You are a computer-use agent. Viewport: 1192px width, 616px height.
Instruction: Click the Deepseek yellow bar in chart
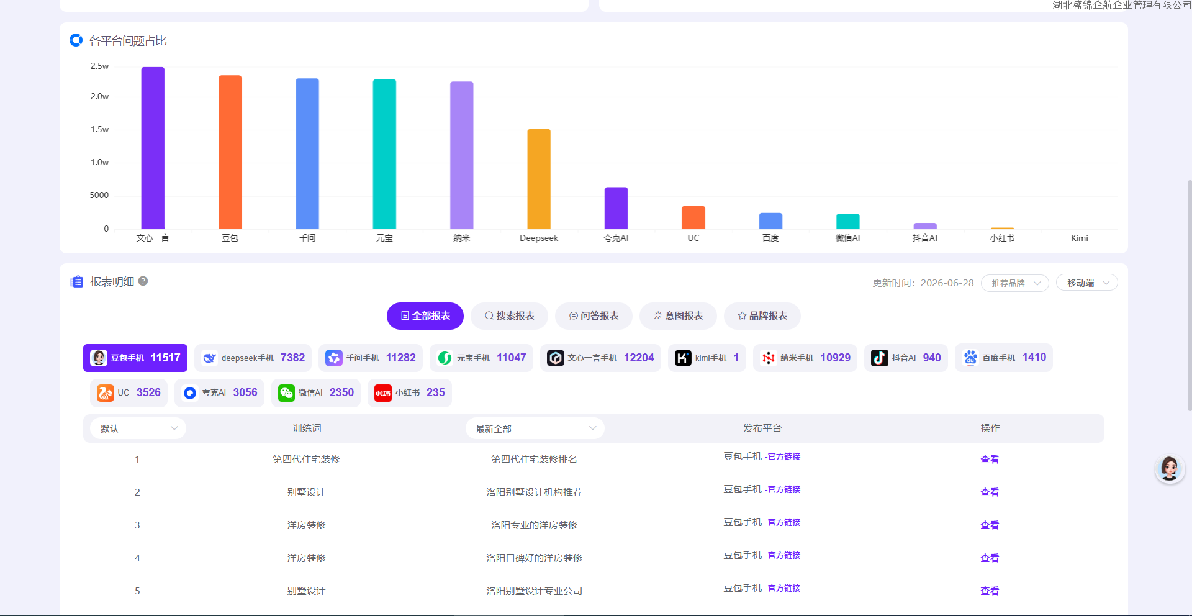tap(539, 179)
